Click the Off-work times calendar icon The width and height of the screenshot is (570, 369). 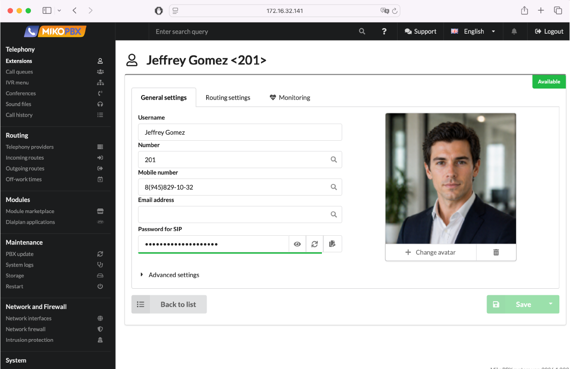pyautogui.click(x=100, y=179)
